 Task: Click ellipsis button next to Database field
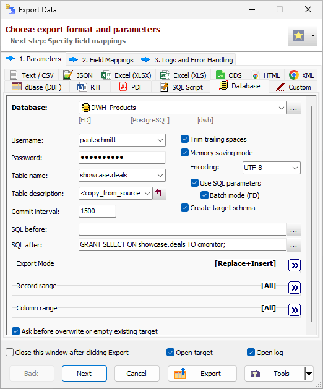294,108
